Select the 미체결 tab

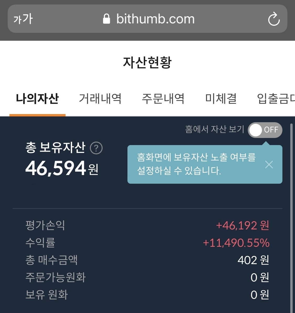point(221,99)
